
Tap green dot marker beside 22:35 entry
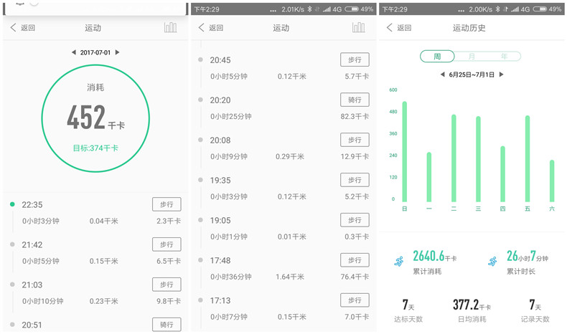[x=12, y=204]
